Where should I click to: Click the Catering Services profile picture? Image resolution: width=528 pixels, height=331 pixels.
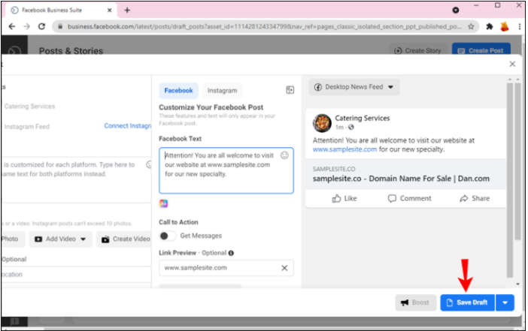tap(322, 122)
